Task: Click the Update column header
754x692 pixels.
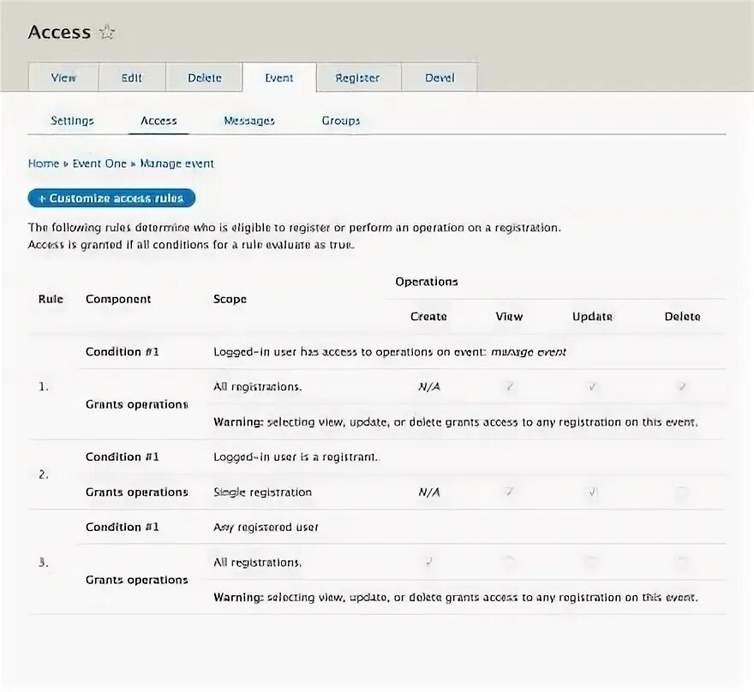Action: (592, 316)
